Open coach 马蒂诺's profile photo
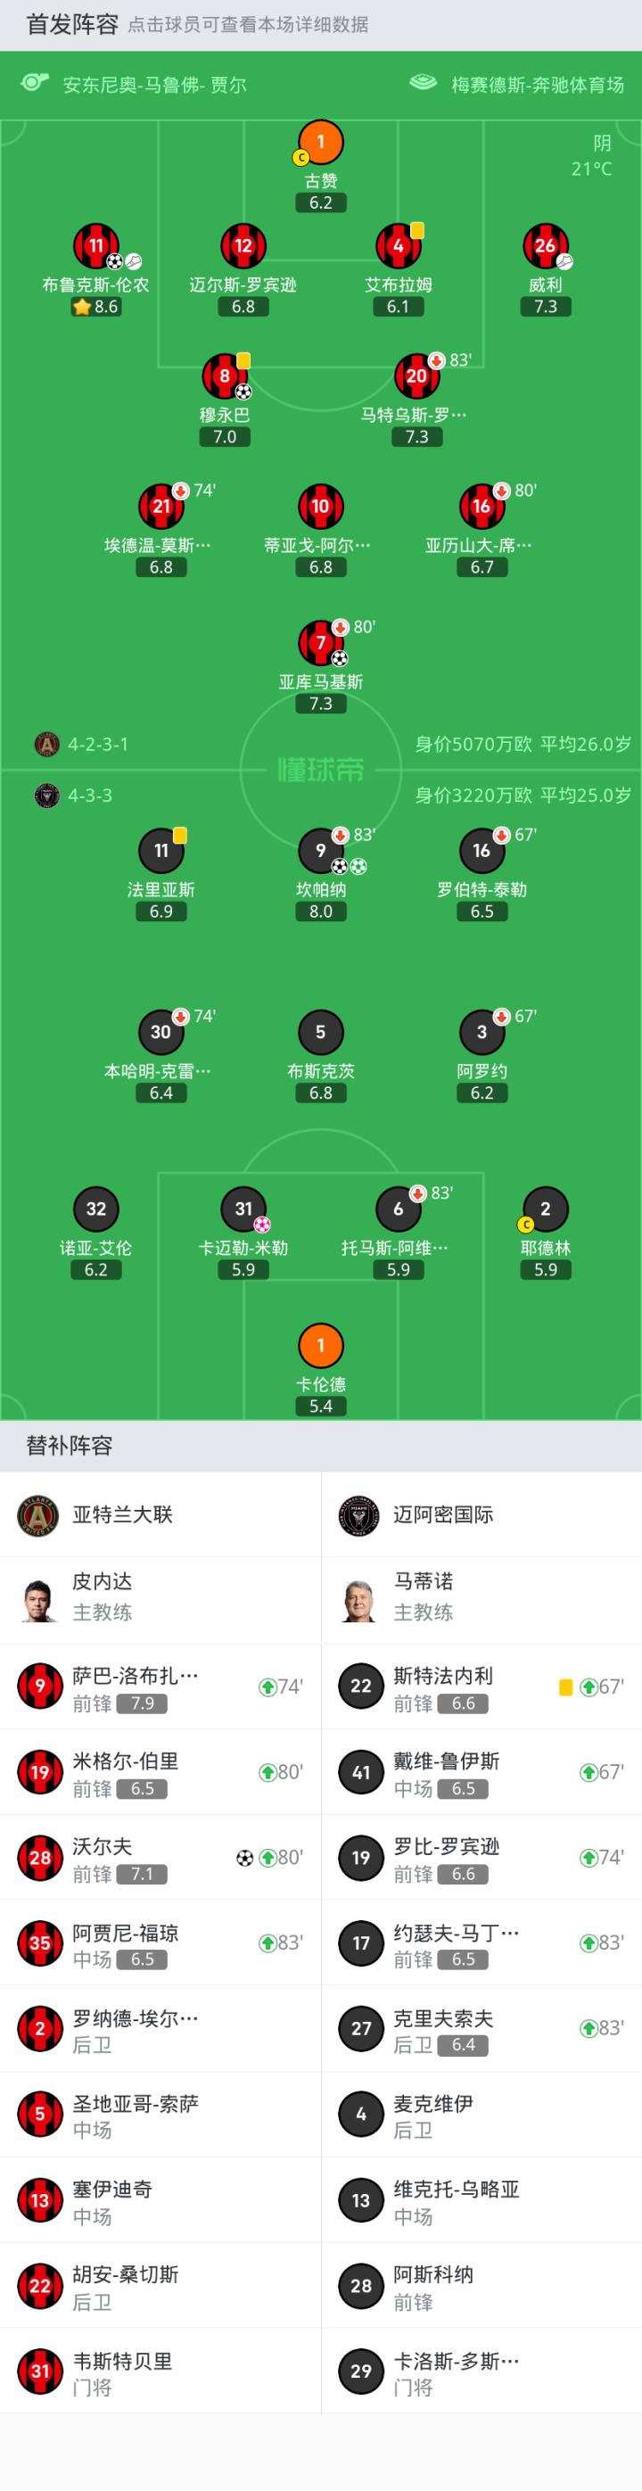The height and width of the screenshot is (2491, 642). (x=359, y=1599)
